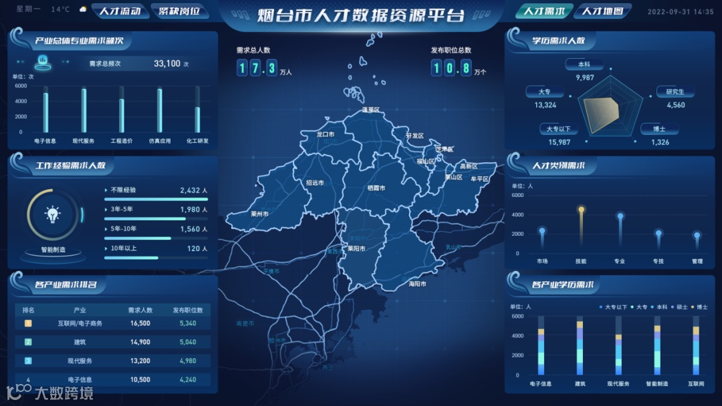Viewport: 722px width, 406px height.
Task: Click the right arrow beside the industry icon
Action: click(x=66, y=61)
